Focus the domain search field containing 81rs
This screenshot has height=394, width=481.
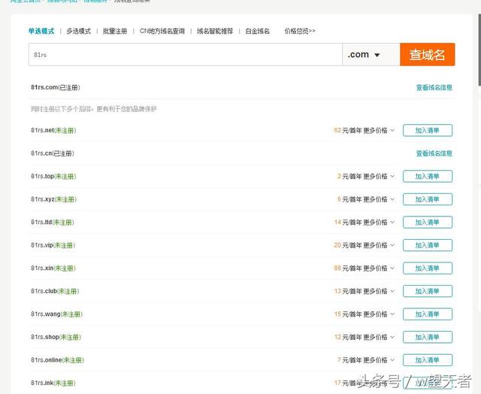186,55
